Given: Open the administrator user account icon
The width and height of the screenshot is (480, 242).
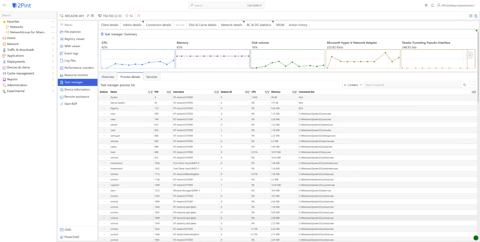Looking at the screenshot, I should (439, 5).
